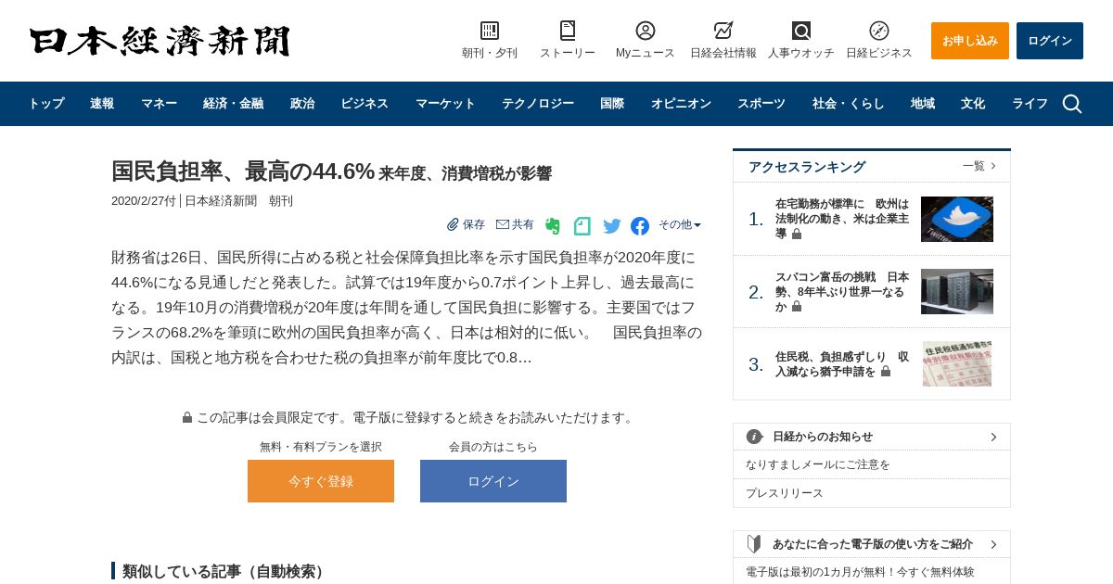Viewport: 1113px width, 584px height.
Task: Open the 人事ウオッチ search-person icon
Action: [801, 31]
